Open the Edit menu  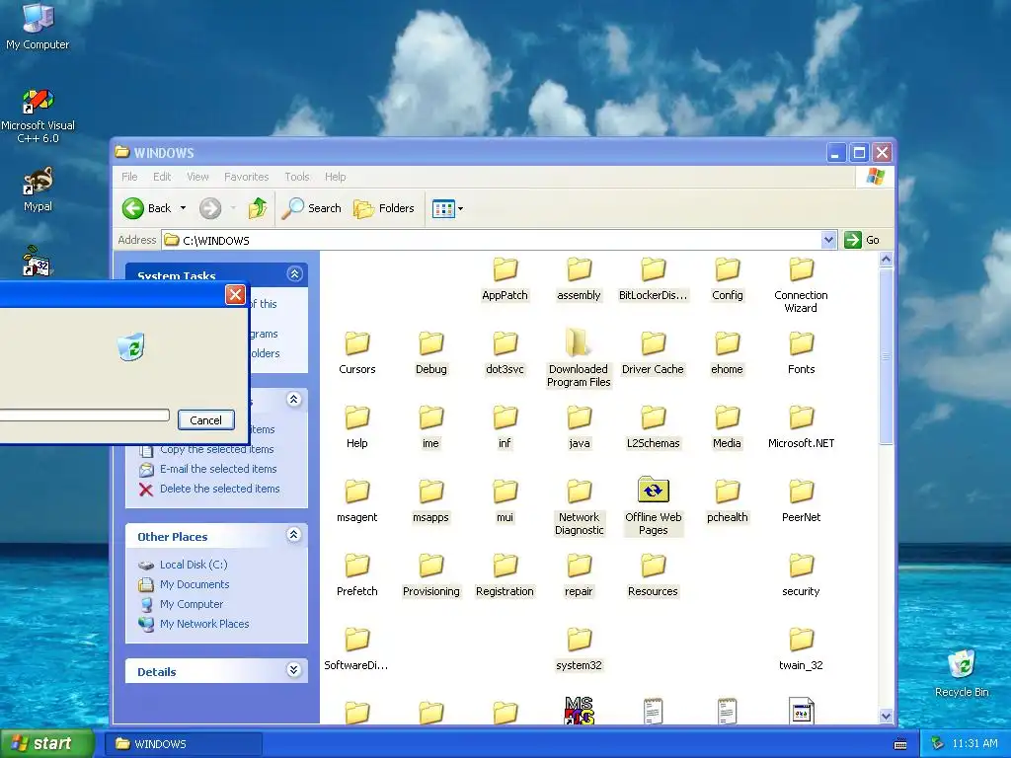click(x=162, y=177)
